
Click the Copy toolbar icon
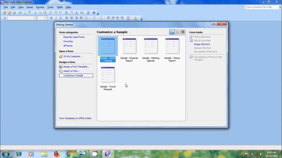pos(40,13)
